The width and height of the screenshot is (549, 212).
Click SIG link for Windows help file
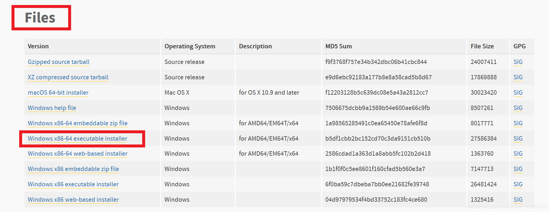518,108
